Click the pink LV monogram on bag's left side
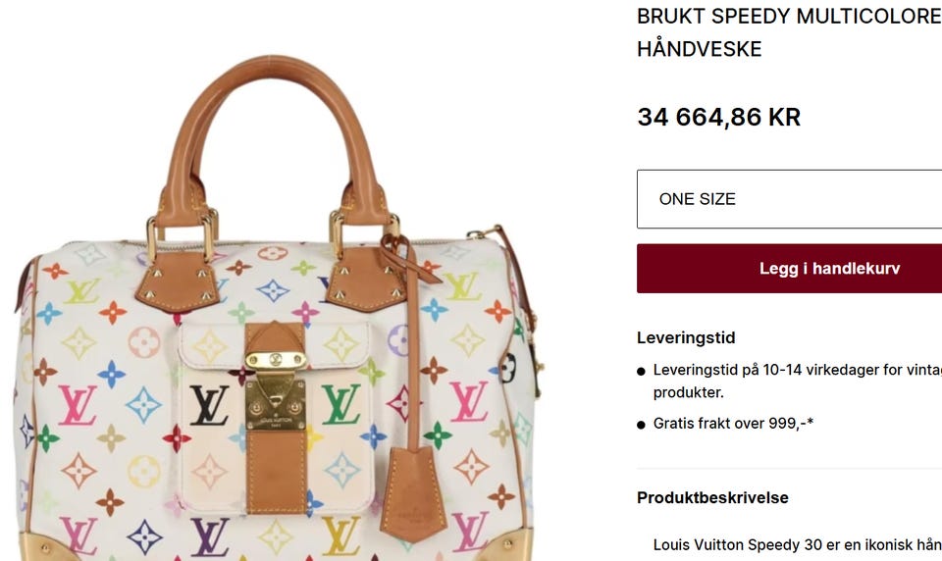Image resolution: width=942 pixels, height=561 pixels. click(x=78, y=405)
